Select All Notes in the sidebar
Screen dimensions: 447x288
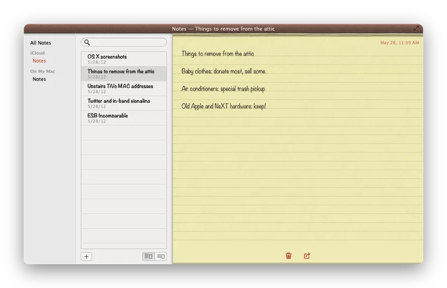pyautogui.click(x=41, y=43)
